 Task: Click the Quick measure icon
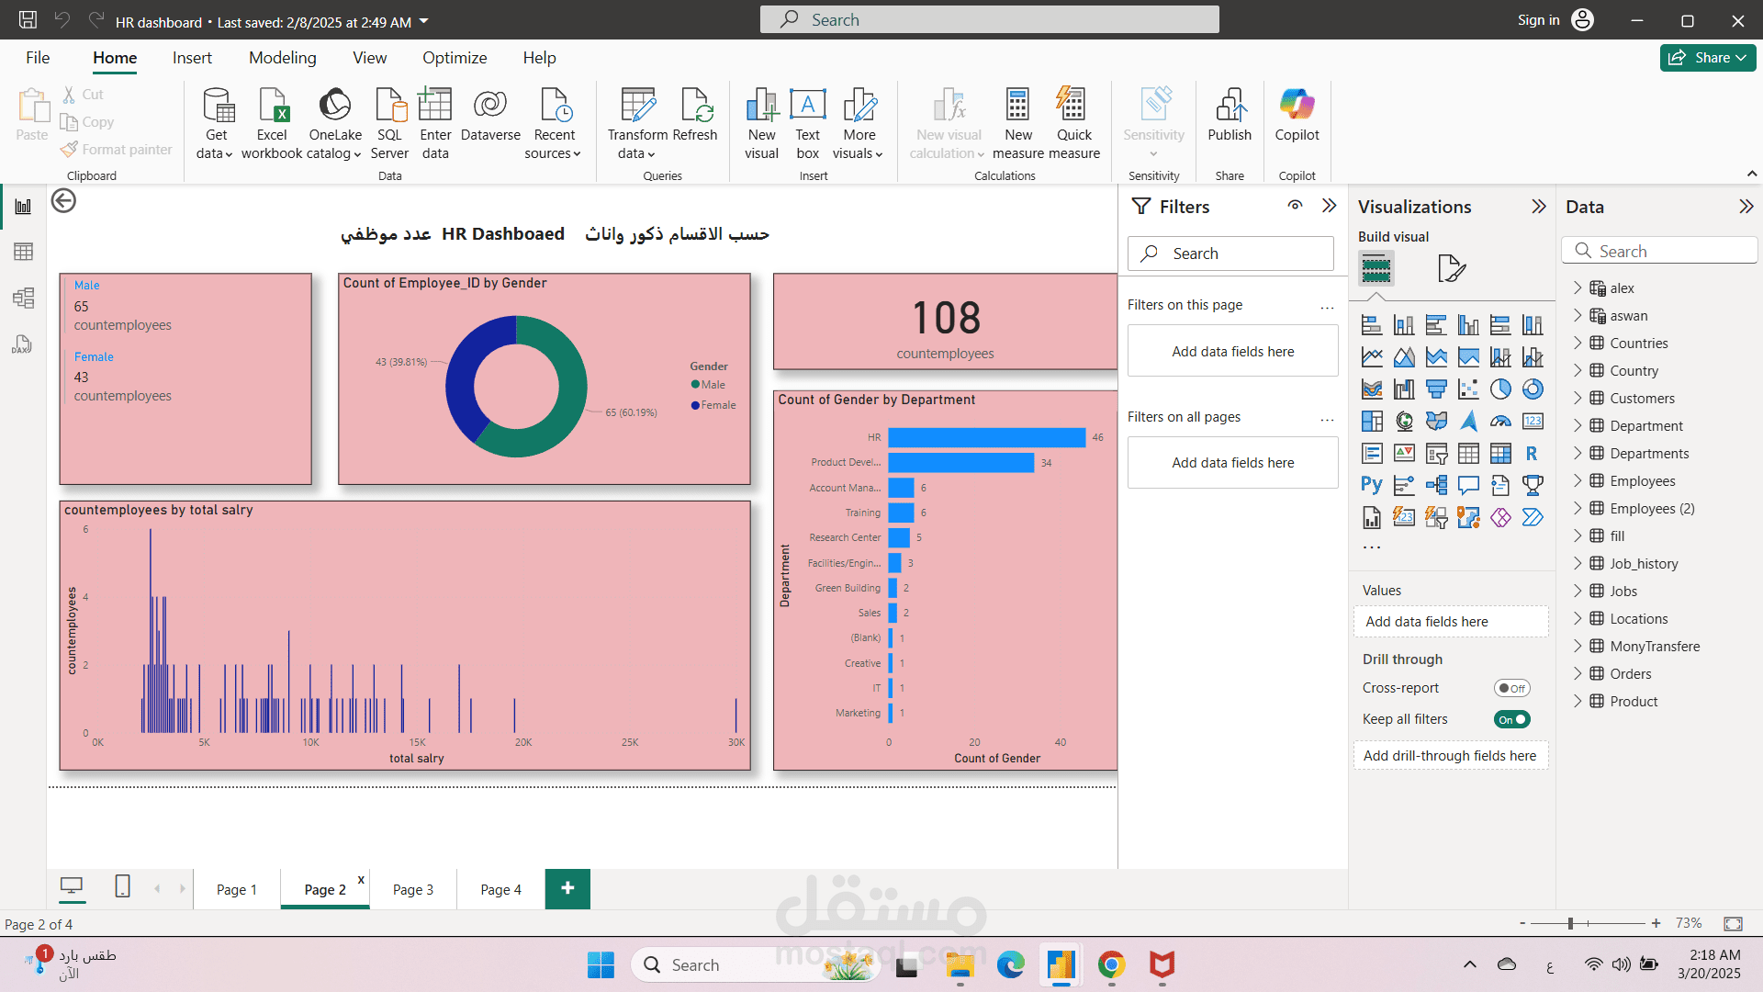[1073, 123]
